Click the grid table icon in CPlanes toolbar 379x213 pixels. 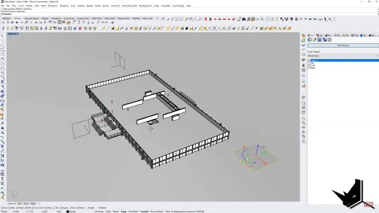(x=60, y=22)
